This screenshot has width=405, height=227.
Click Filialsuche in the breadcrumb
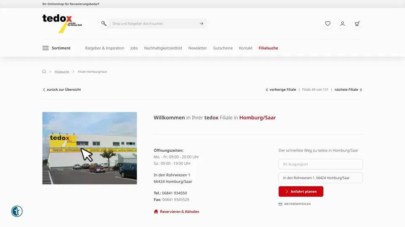[x=62, y=72]
